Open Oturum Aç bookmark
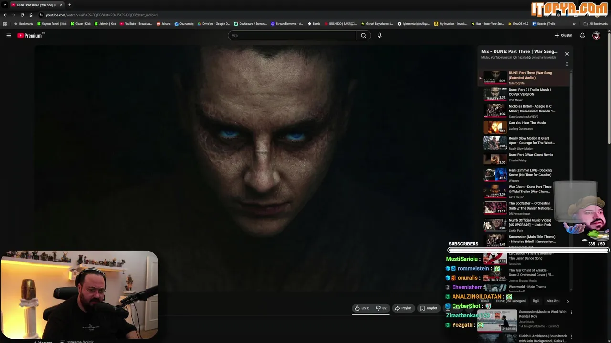Image resolution: width=611 pixels, height=343 pixels. (x=184, y=23)
